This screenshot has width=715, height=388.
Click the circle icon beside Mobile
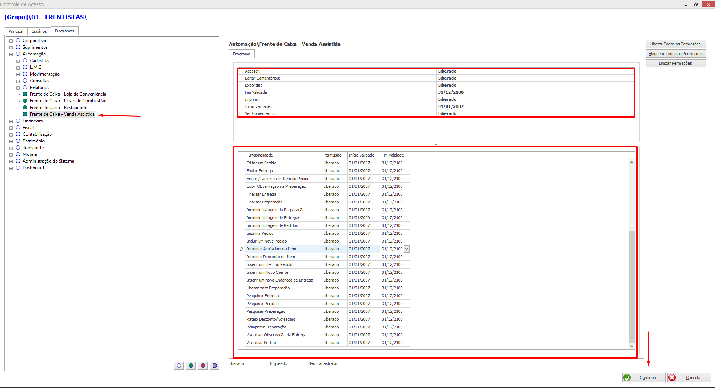pos(18,154)
